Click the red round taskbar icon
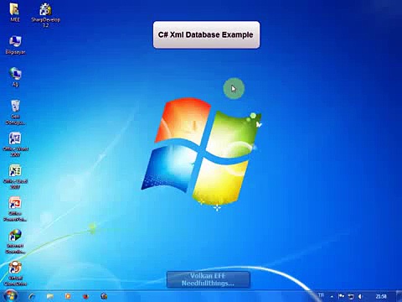Viewport: 402px width, 302px height. coord(85,296)
